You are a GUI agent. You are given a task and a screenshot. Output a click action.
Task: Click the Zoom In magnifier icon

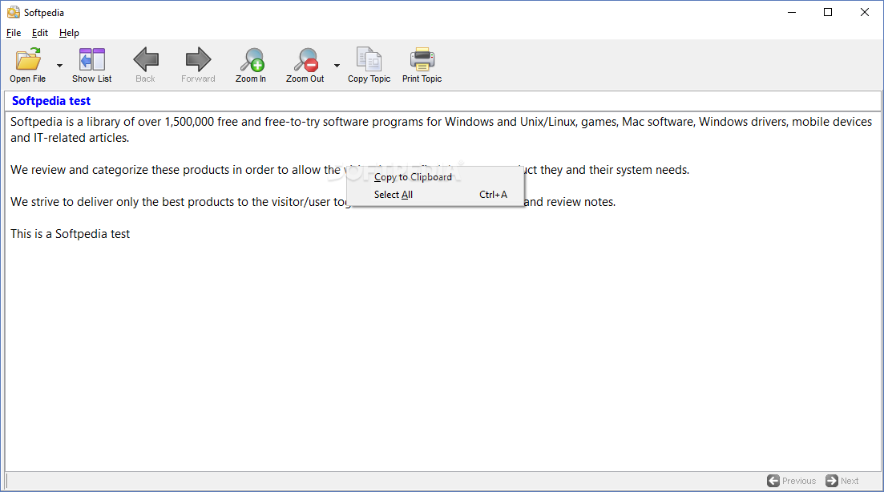pyautogui.click(x=252, y=60)
